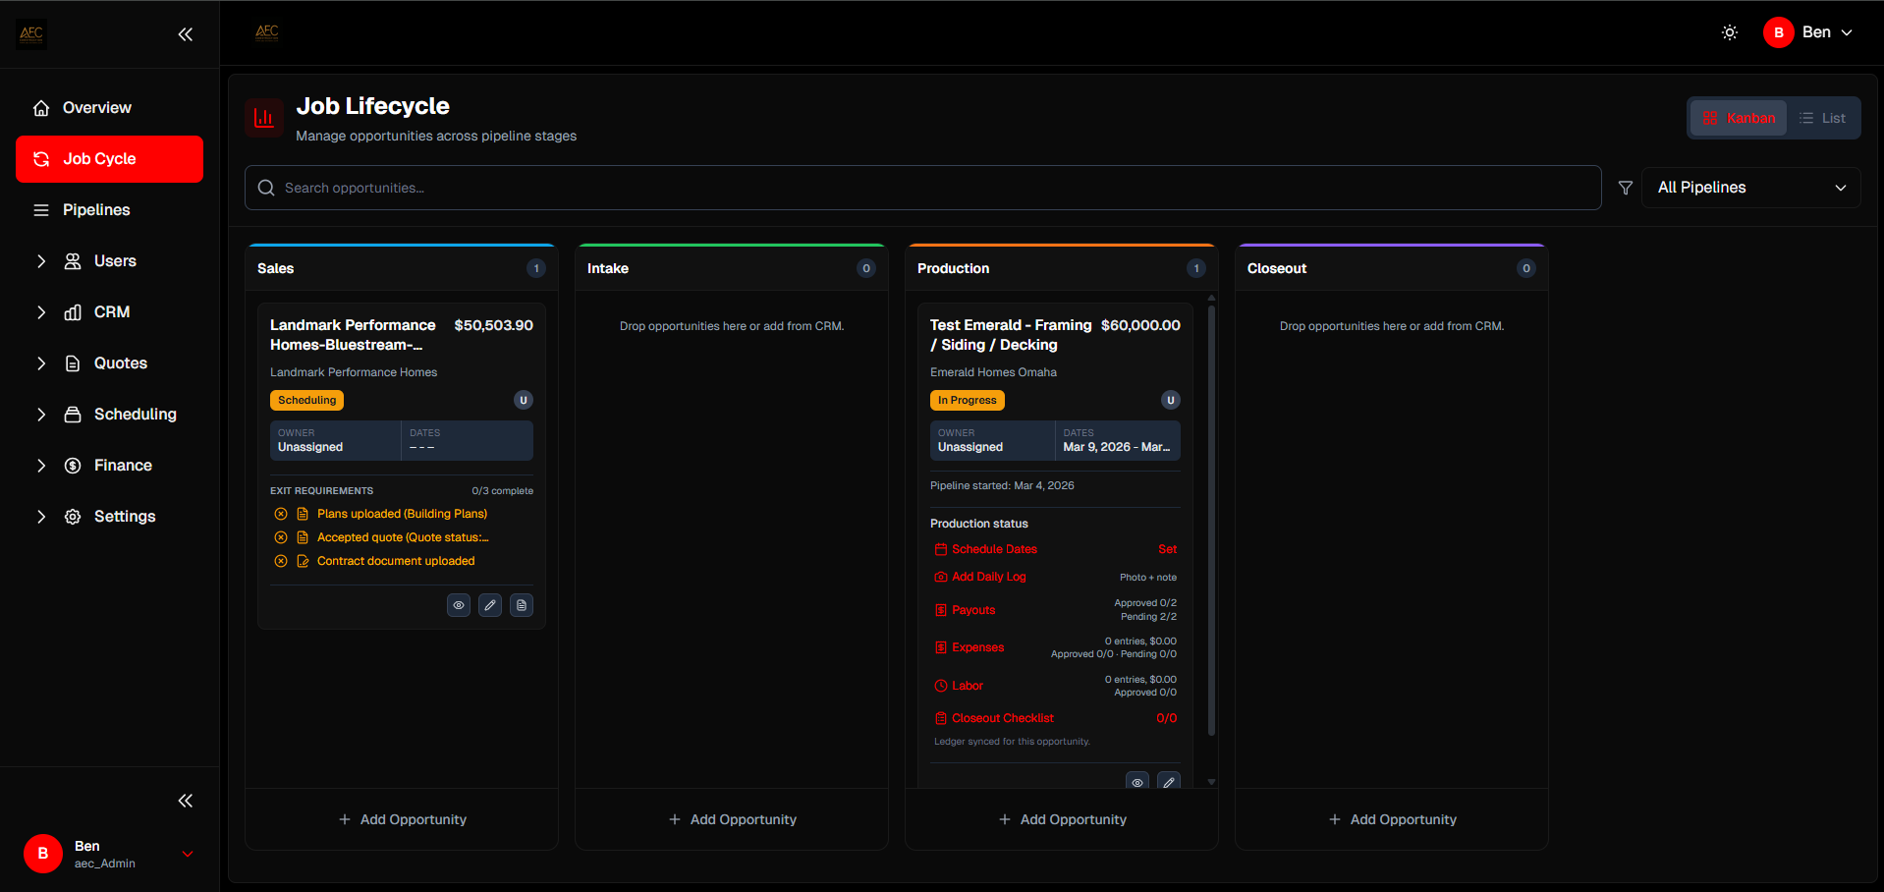Click the red B avatar in top bar
The height and width of the screenshot is (892, 1884).
coord(1779,32)
